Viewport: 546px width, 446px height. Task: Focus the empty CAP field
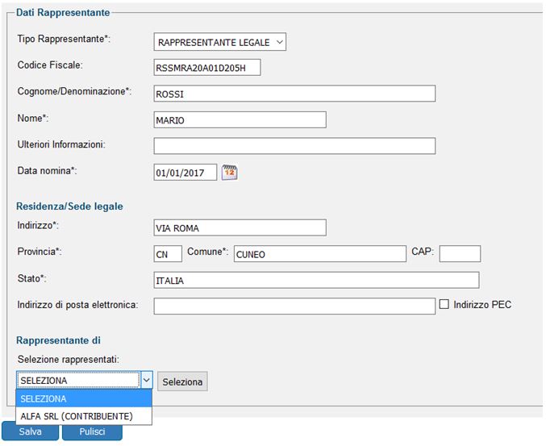(460, 254)
